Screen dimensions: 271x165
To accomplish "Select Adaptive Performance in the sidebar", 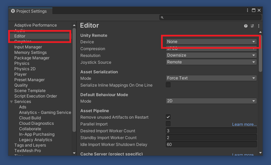I will pos(35,25).
